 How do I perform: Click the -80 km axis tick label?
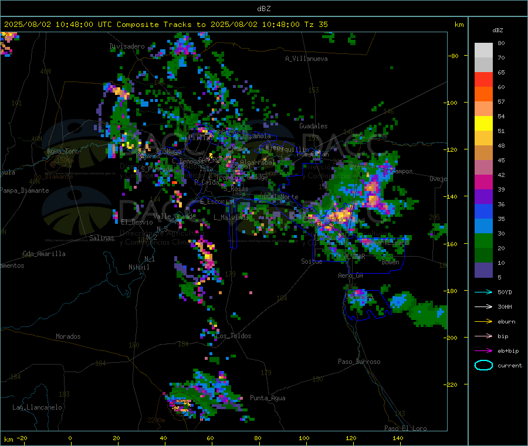pyautogui.click(x=453, y=56)
